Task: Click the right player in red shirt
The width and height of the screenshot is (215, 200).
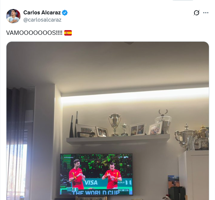Action: (x=112, y=176)
